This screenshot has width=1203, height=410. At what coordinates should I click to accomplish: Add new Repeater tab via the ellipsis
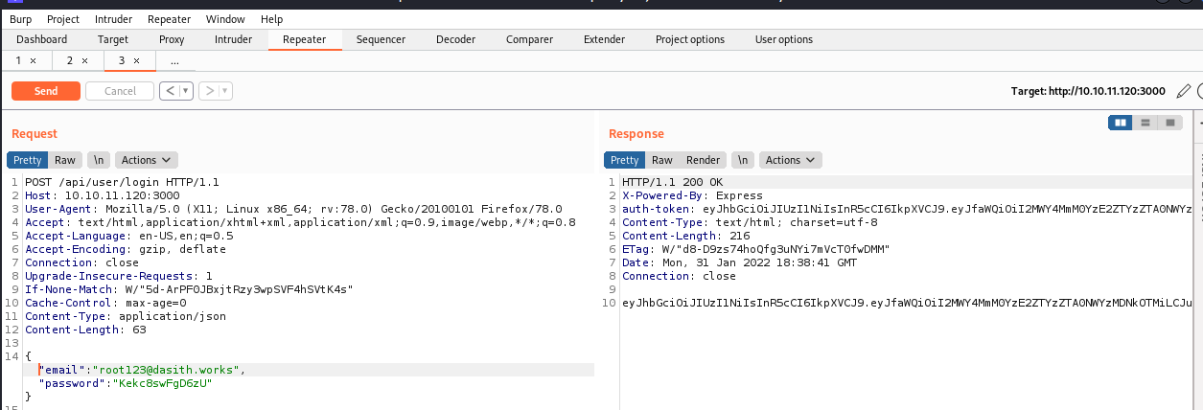174,60
